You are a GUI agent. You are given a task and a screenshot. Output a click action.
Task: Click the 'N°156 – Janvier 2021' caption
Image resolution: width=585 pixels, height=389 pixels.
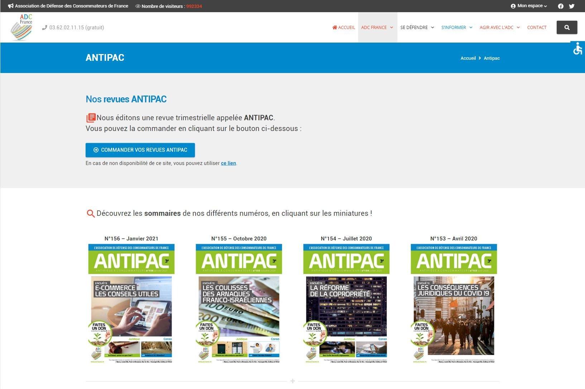pos(131,239)
